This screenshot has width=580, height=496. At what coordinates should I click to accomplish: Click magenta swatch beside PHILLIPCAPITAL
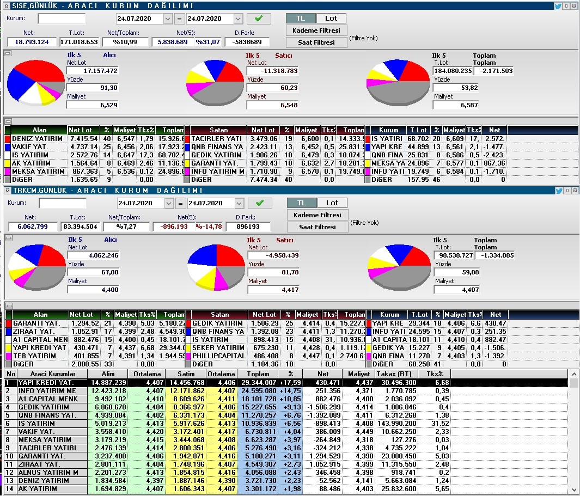[x=188, y=356]
